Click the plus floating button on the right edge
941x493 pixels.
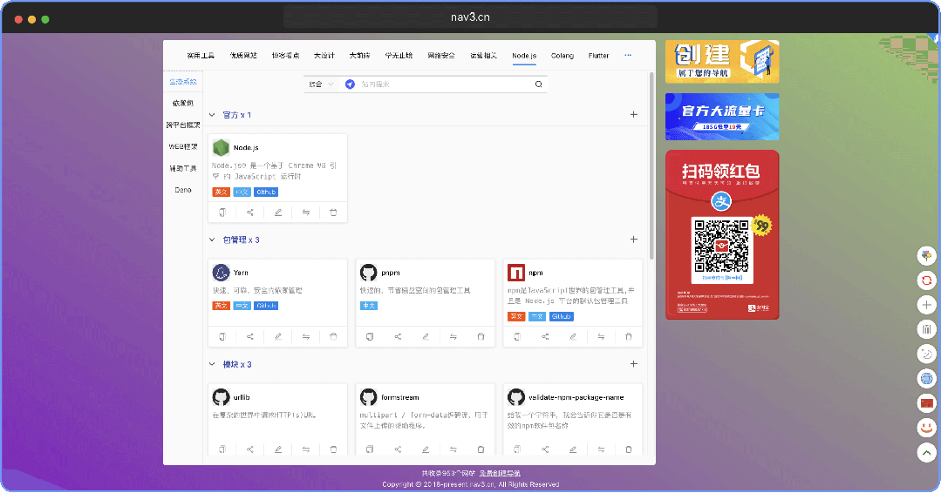pos(926,305)
